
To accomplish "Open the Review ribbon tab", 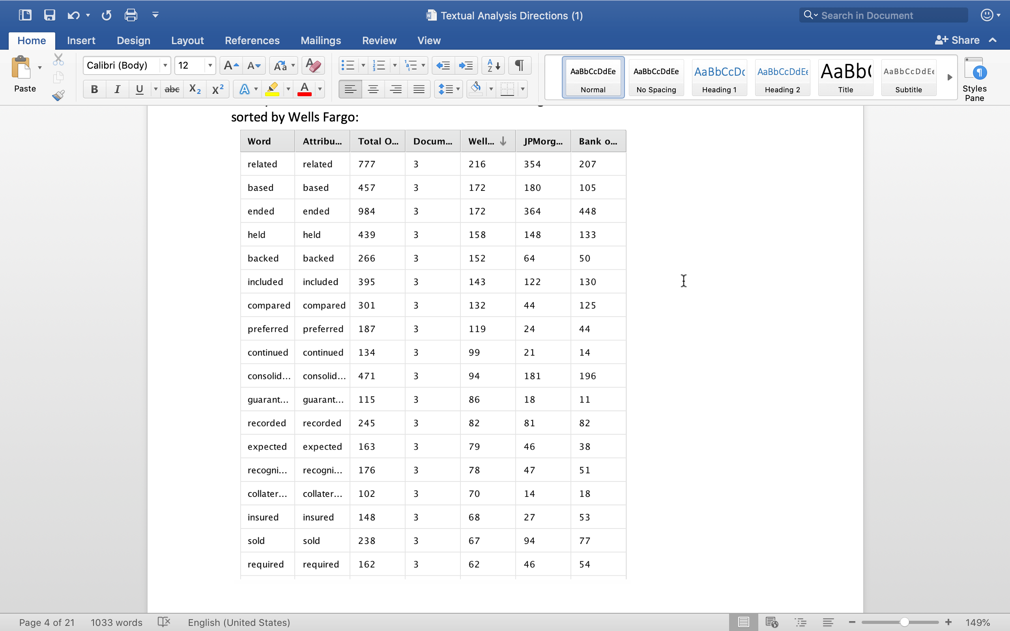I will 378,40.
